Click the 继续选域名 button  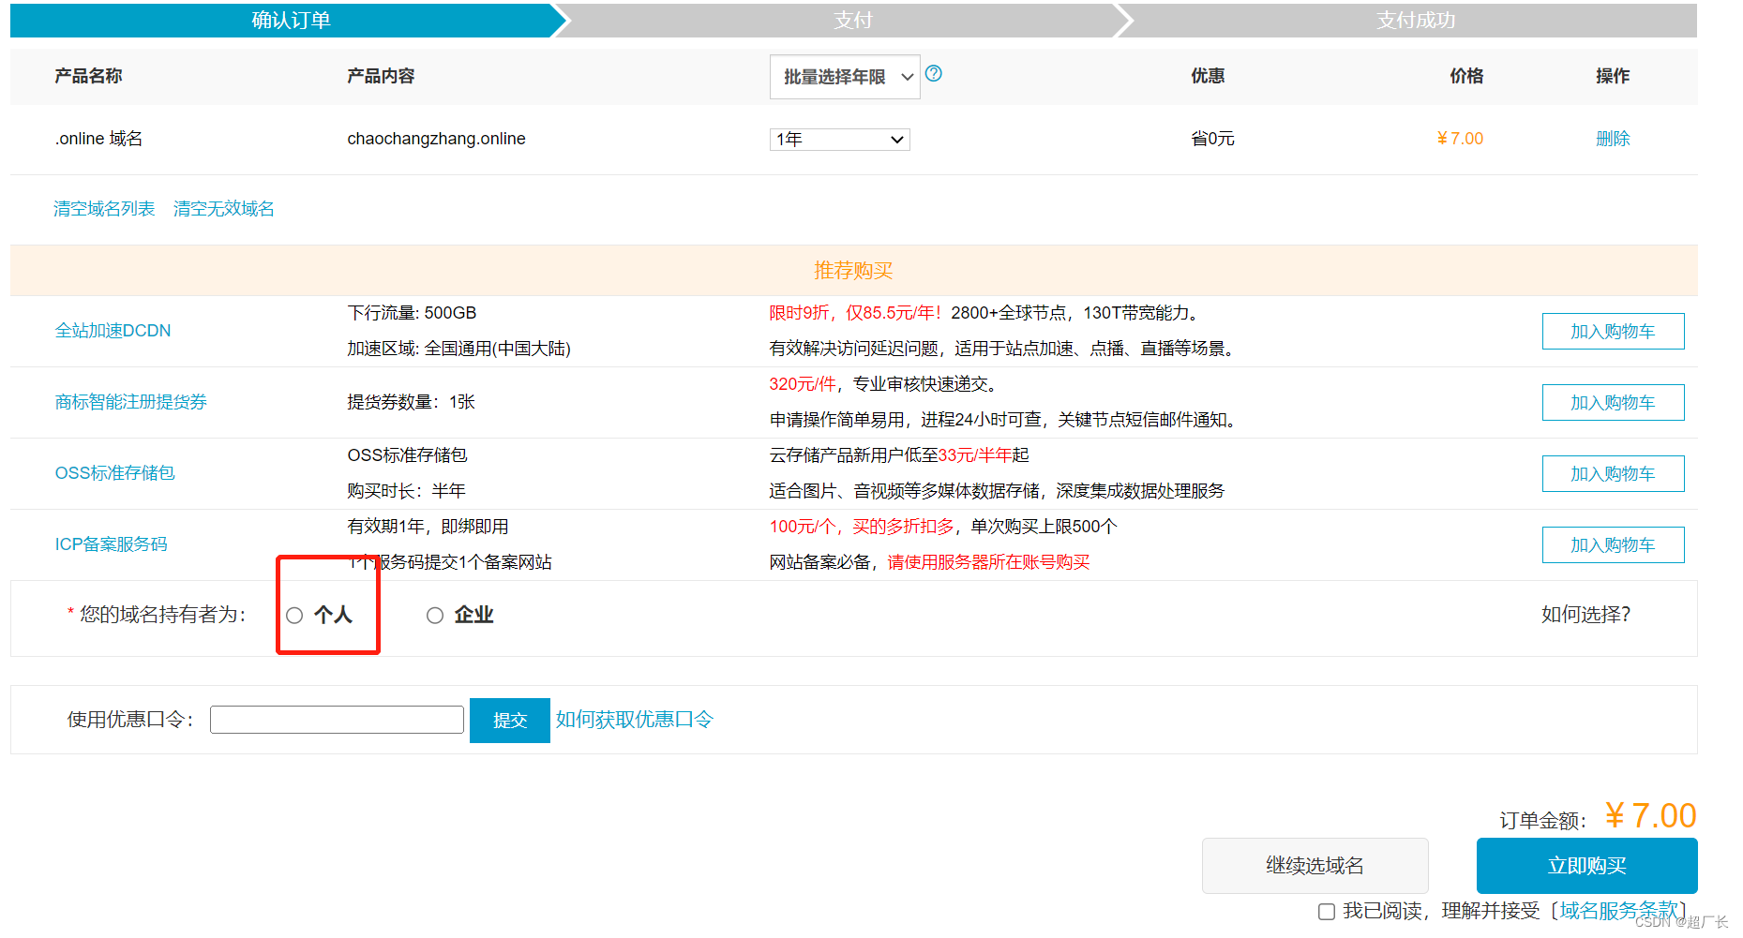click(1315, 866)
